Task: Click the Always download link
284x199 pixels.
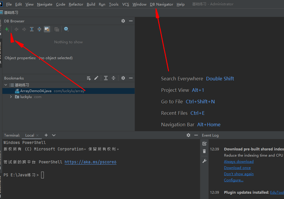Action: click(238, 161)
